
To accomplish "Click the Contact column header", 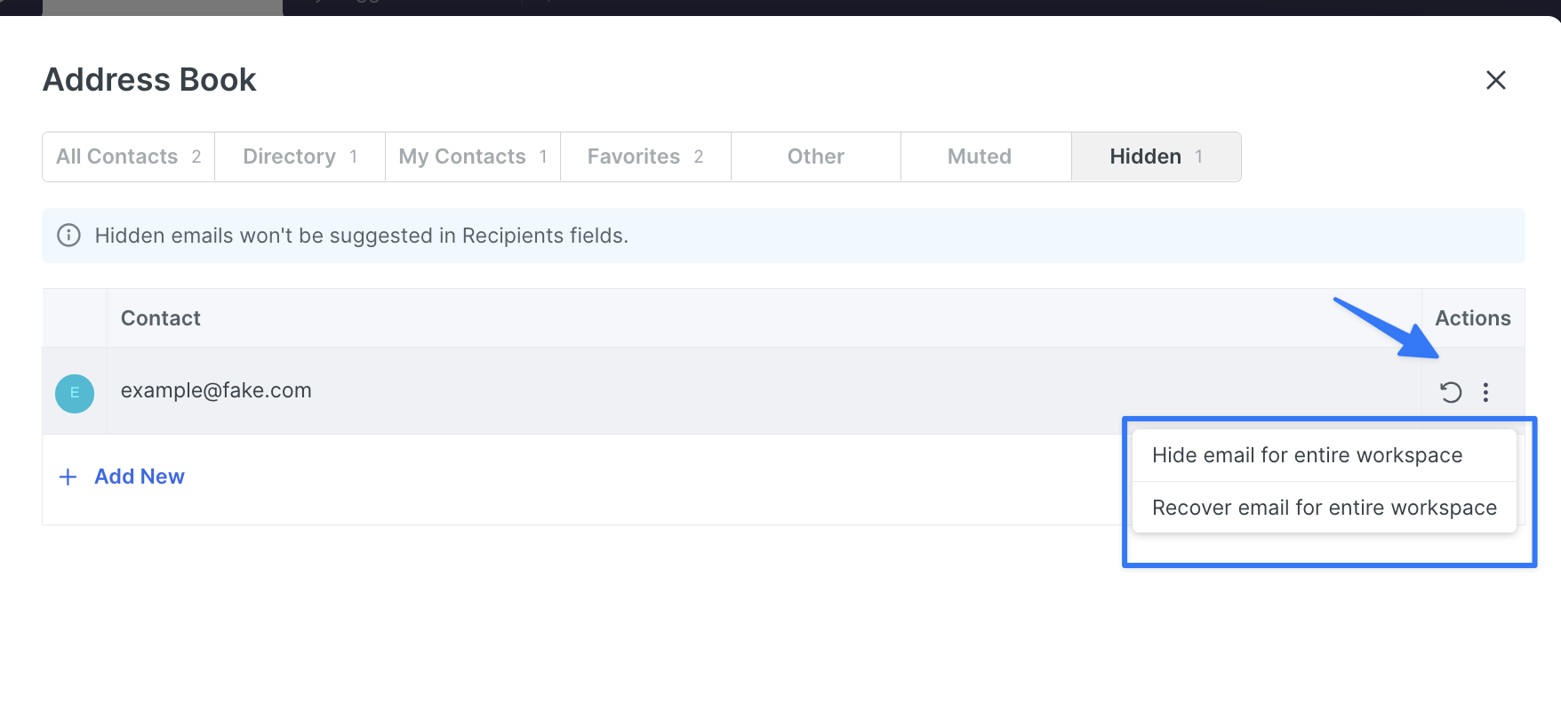I will point(161,318).
